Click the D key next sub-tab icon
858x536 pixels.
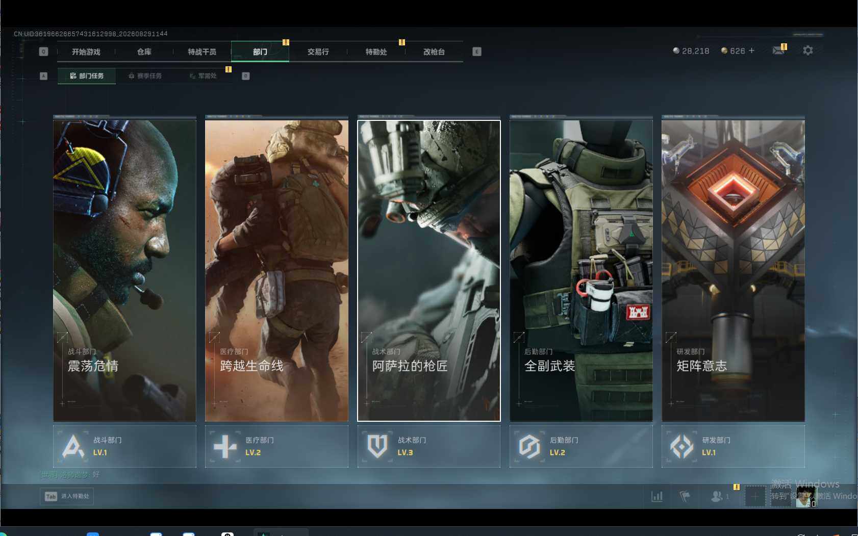(x=245, y=76)
